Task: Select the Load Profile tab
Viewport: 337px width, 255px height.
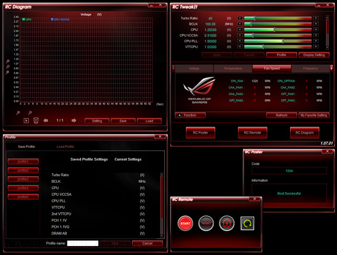Action: point(65,147)
